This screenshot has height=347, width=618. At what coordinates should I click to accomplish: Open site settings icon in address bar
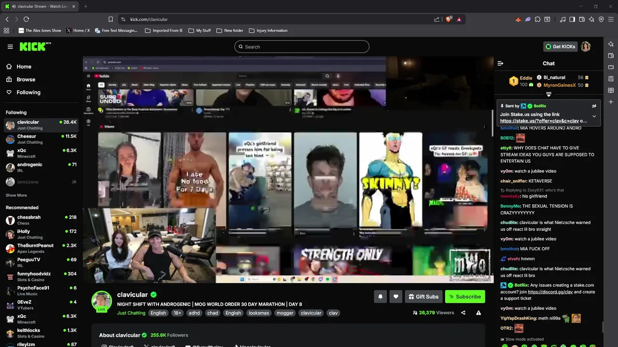(x=123, y=19)
